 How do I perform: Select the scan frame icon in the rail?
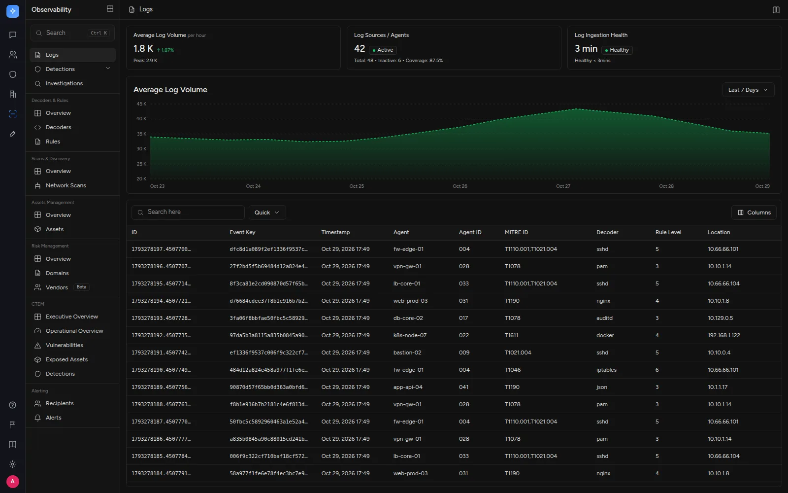pyautogui.click(x=13, y=114)
